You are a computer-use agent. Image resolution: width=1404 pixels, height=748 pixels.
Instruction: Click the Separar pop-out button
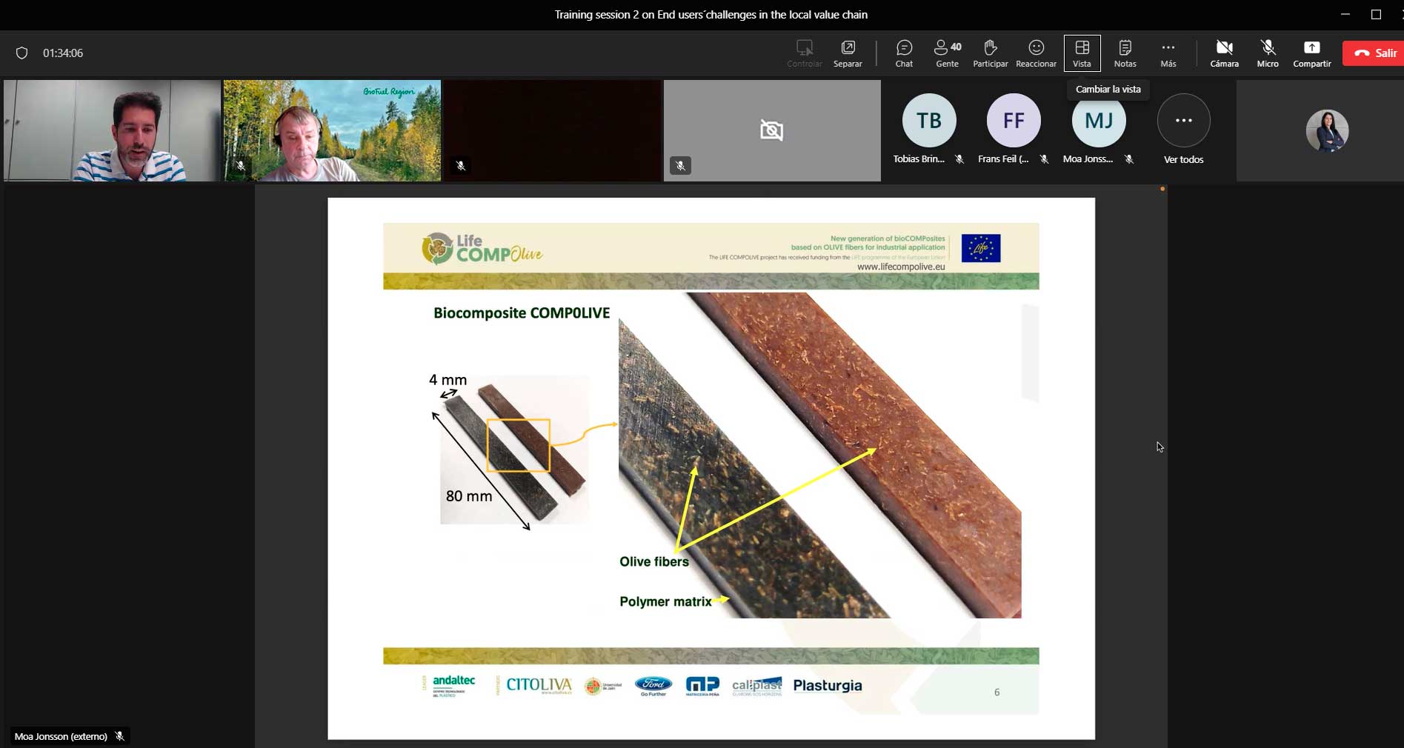tap(848, 53)
